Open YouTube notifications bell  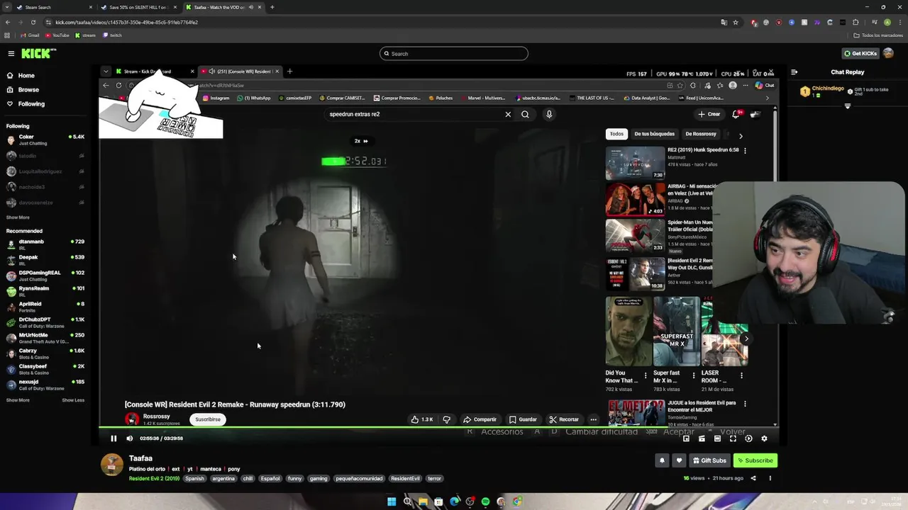pyautogui.click(x=736, y=114)
